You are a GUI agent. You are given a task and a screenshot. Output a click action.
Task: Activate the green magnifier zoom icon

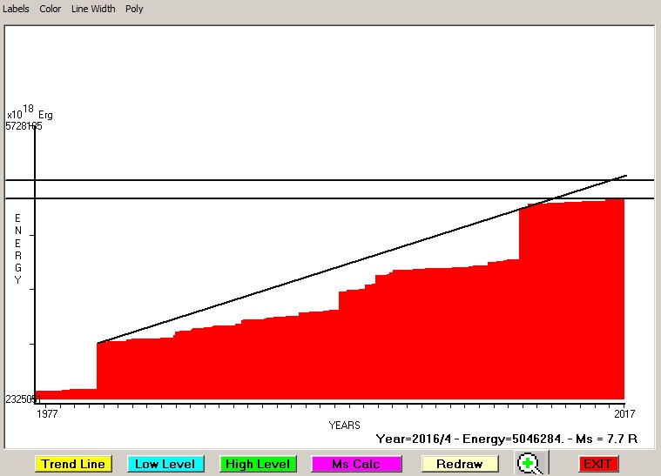(x=528, y=464)
